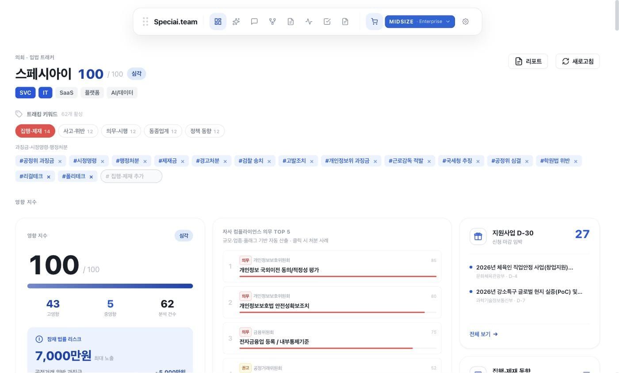Open the 전체 보기 link
The image size is (619, 373).
tap(483, 334)
